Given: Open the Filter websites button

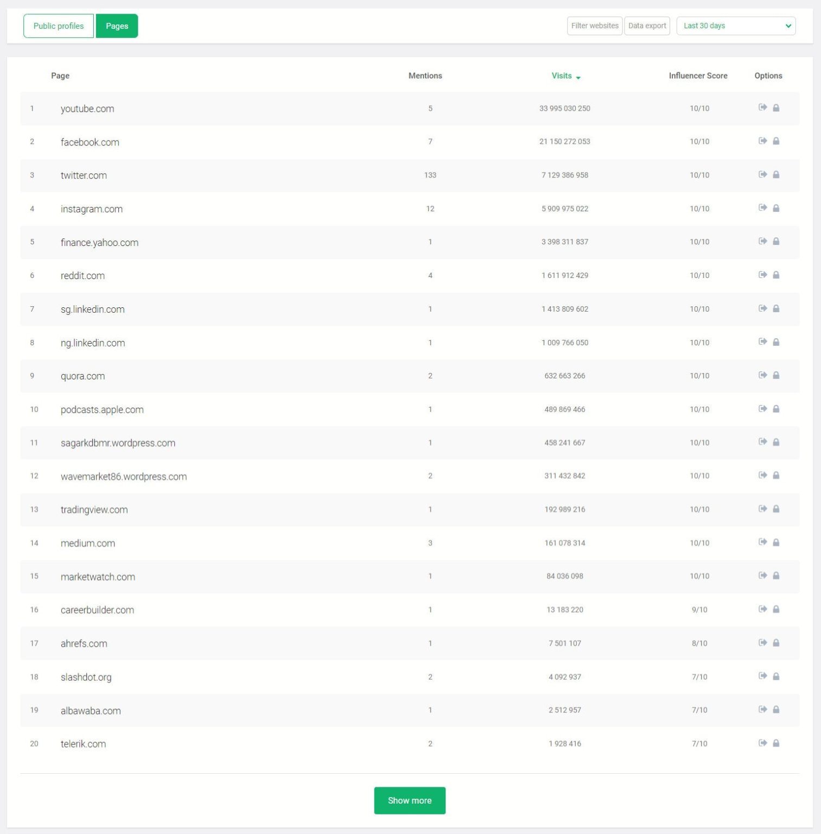Looking at the screenshot, I should (x=594, y=26).
